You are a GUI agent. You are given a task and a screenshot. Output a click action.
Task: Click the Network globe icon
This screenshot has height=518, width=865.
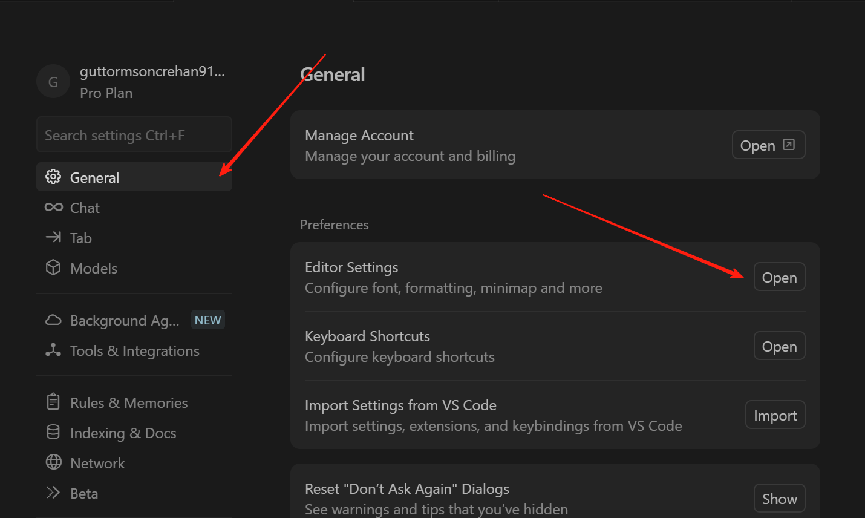click(x=53, y=462)
